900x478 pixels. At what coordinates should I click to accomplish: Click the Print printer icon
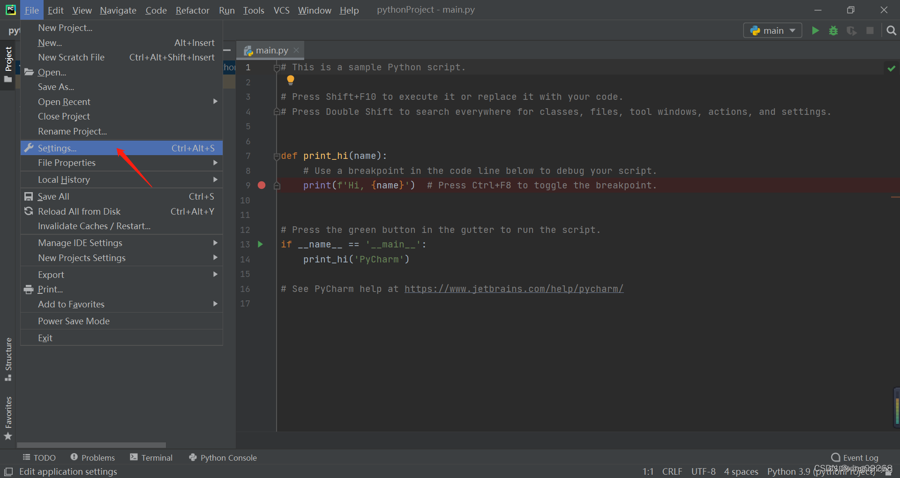pos(29,289)
